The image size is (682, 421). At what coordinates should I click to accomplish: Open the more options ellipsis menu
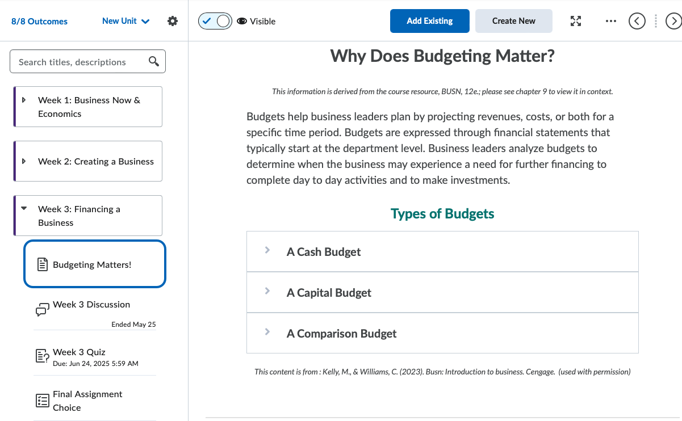[x=610, y=21]
